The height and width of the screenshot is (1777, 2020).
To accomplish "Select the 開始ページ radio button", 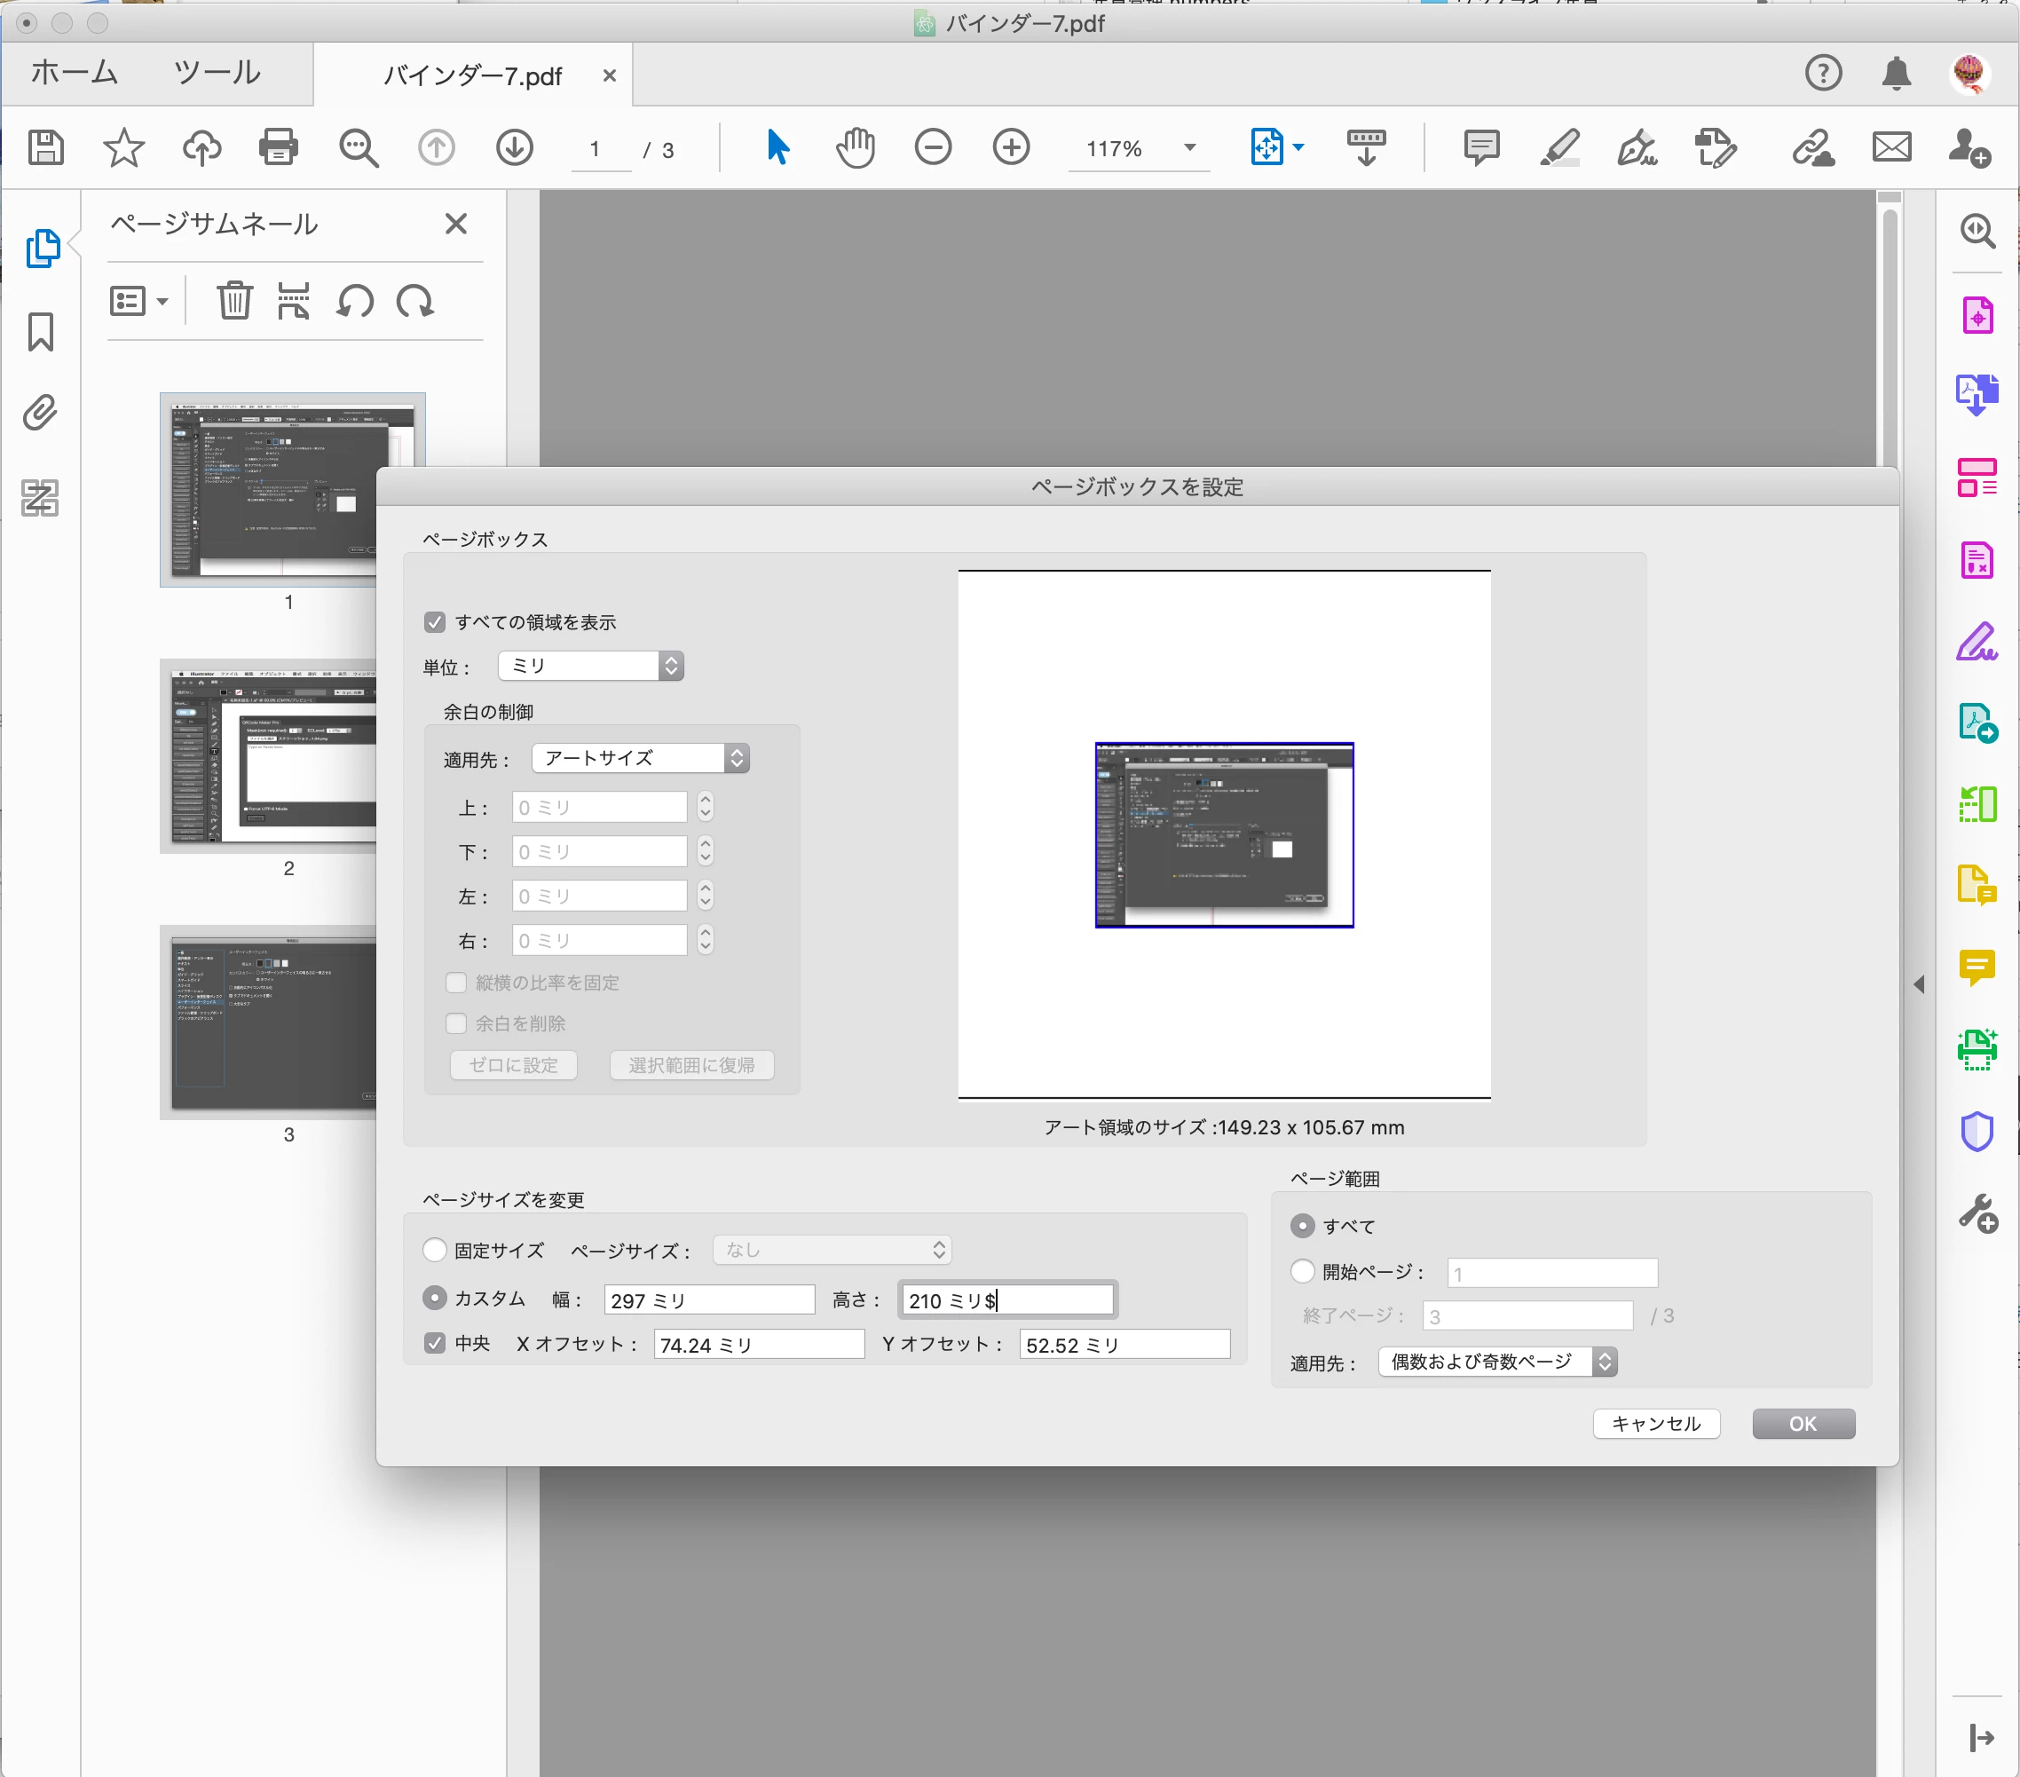I will (1303, 1271).
